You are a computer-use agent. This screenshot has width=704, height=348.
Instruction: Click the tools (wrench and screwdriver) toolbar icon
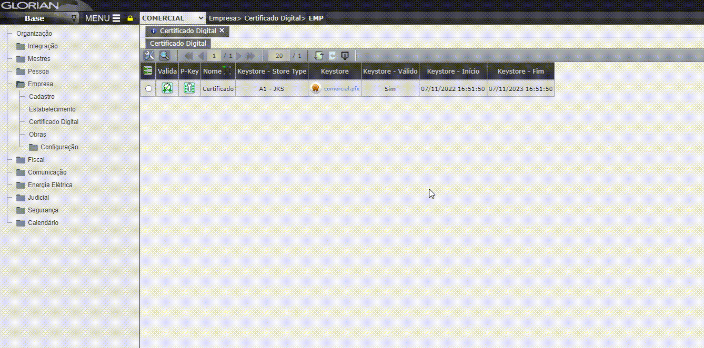(x=149, y=56)
